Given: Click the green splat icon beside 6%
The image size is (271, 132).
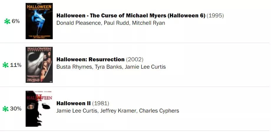Looking at the screenshot, I should pos(7,22).
